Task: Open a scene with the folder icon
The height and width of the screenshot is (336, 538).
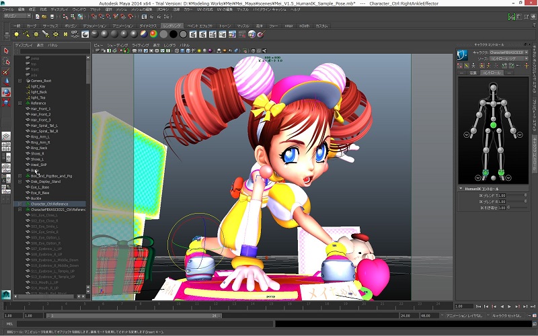Action: [44, 16]
